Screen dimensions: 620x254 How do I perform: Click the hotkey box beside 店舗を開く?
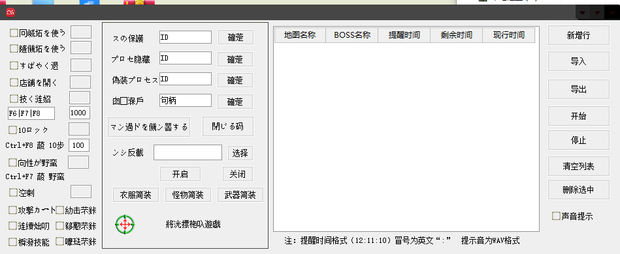click(80, 82)
